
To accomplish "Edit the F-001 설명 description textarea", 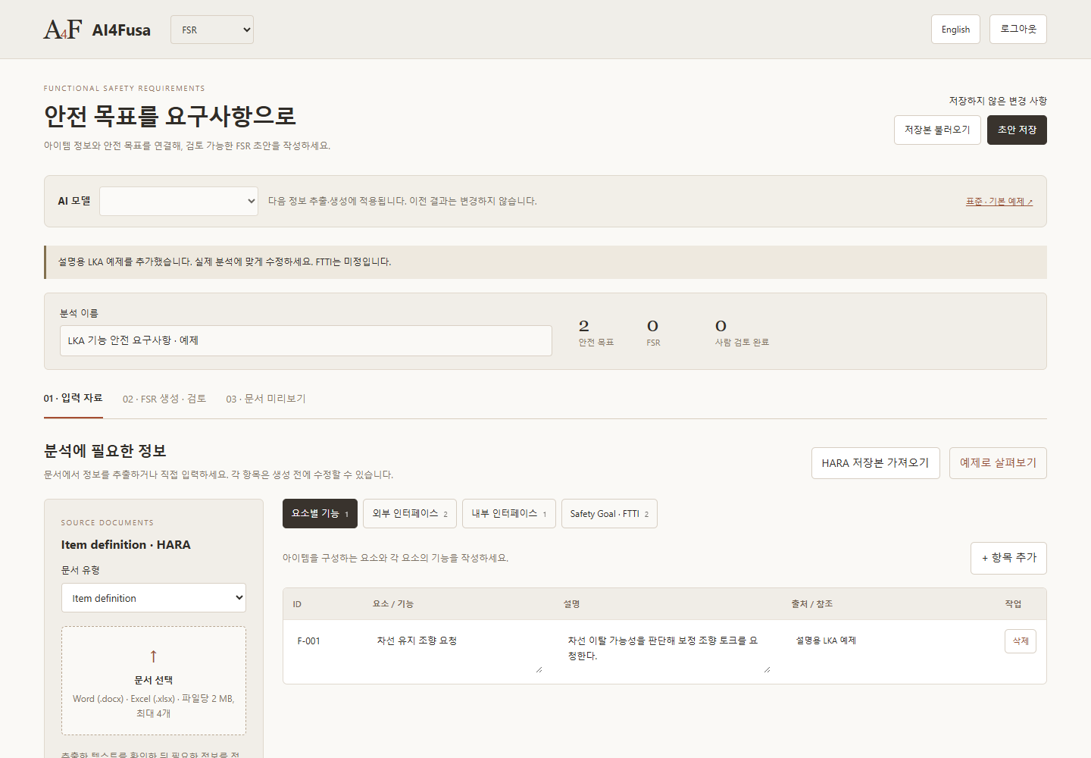I will point(666,652).
